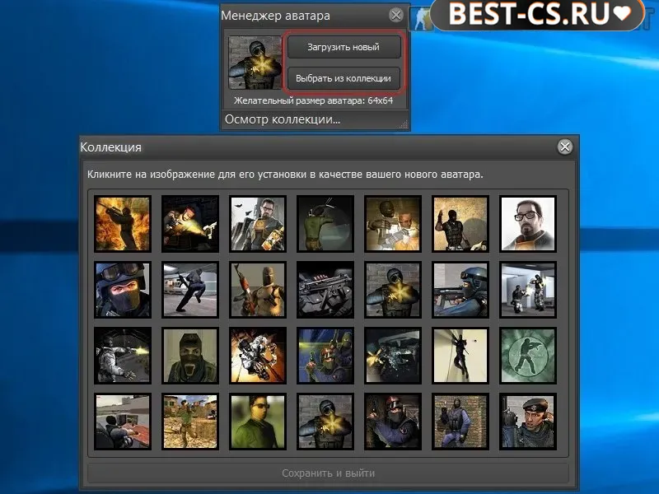Select the soldier in flames avatar
The image size is (659, 494).
click(122, 223)
